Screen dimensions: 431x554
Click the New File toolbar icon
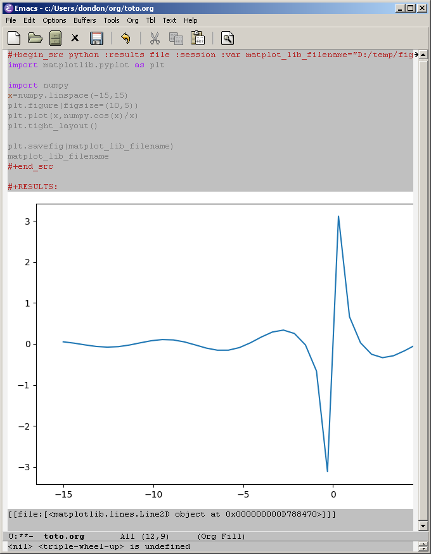14,38
